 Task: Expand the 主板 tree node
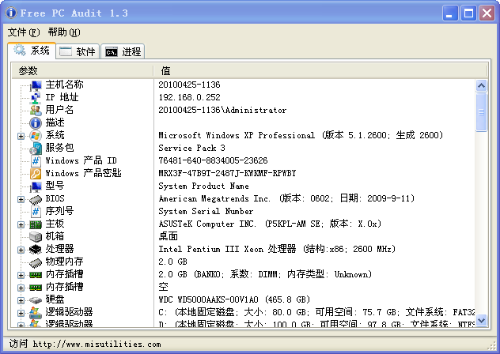(x=21, y=224)
